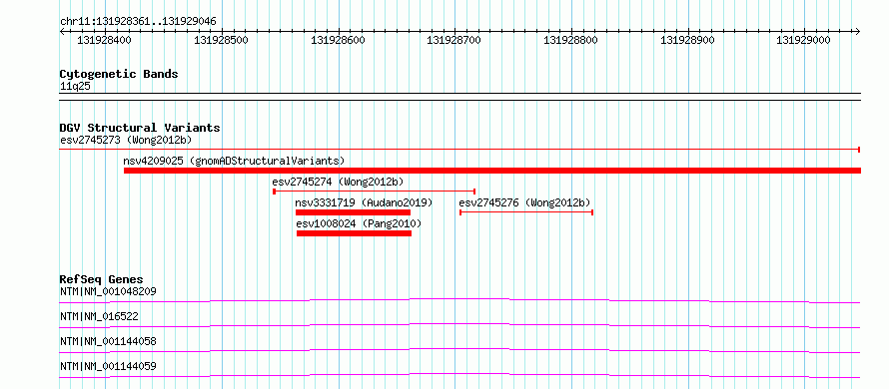Click the red bar under nsv3331719
The height and width of the screenshot is (389, 889).
tap(353, 212)
